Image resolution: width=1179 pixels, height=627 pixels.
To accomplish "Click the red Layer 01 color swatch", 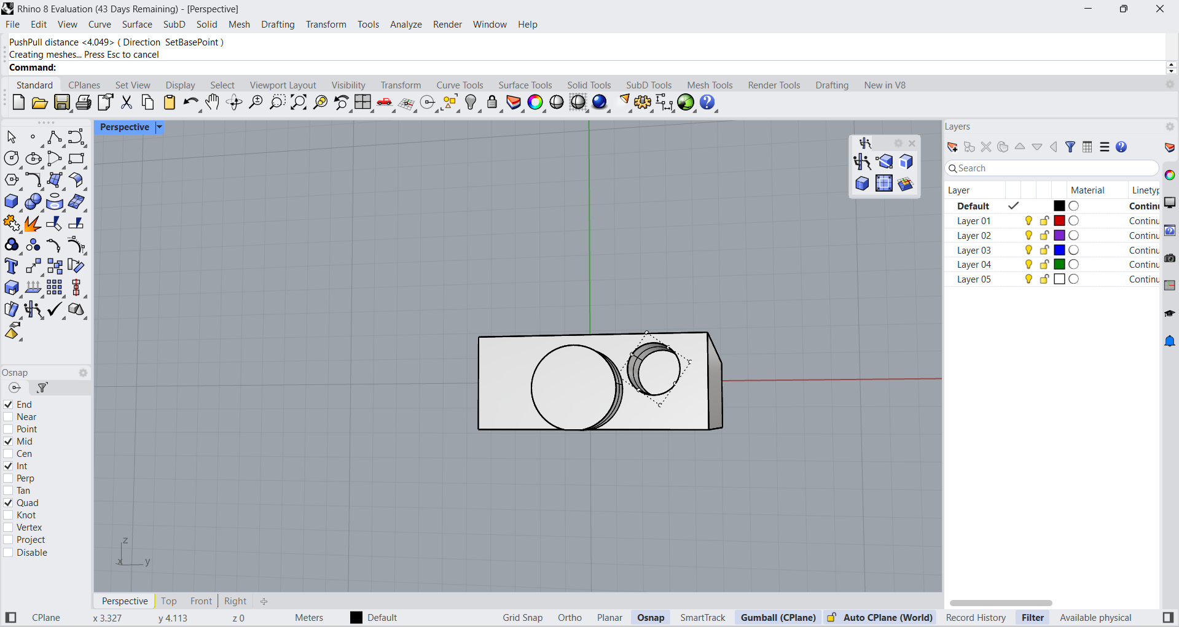I will (x=1059, y=221).
